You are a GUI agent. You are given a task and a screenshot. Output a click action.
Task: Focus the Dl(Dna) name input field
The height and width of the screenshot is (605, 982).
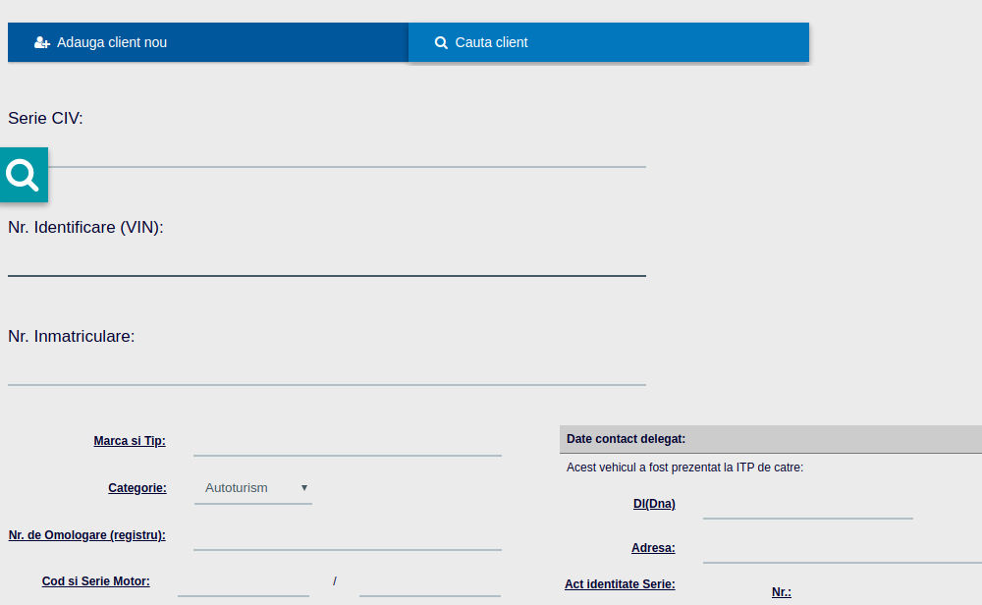click(x=807, y=505)
